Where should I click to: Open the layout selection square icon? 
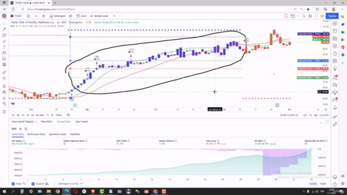pyautogui.click(x=286, y=16)
